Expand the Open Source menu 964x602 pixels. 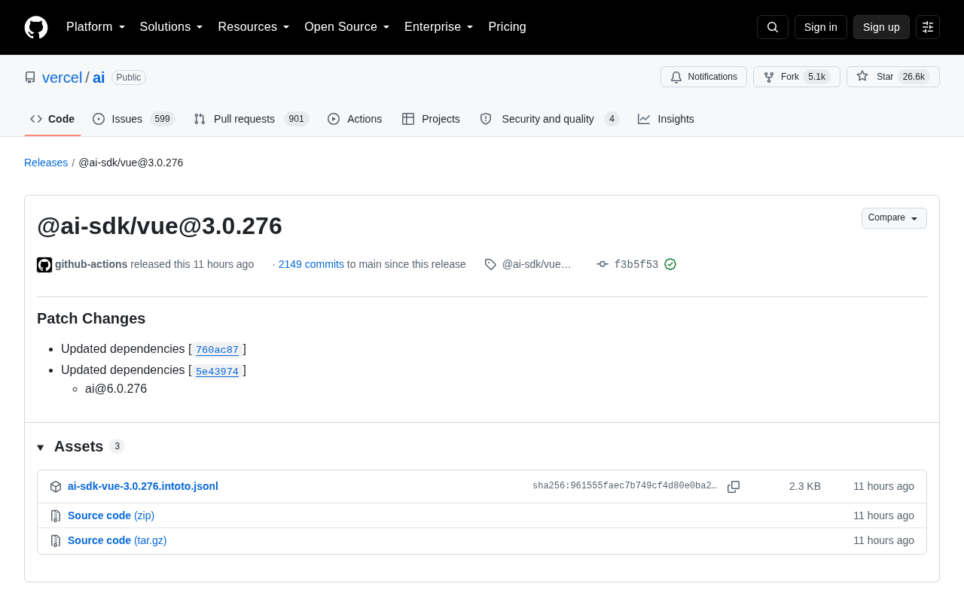tap(347, 27)
